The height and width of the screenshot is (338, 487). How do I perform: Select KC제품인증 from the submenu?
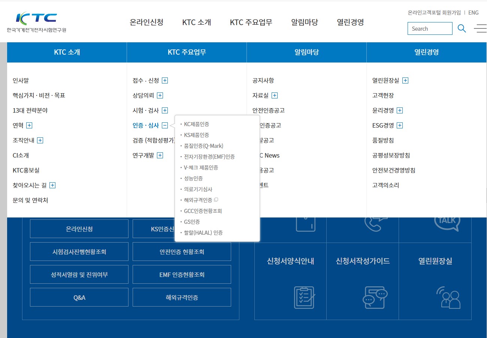click(196, 124)
